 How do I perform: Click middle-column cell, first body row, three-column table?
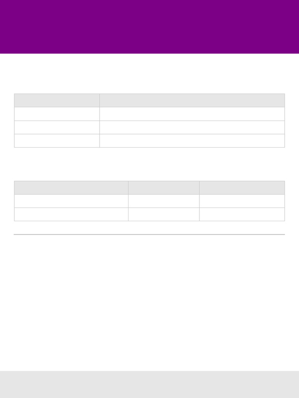click(x=164, y=201)
